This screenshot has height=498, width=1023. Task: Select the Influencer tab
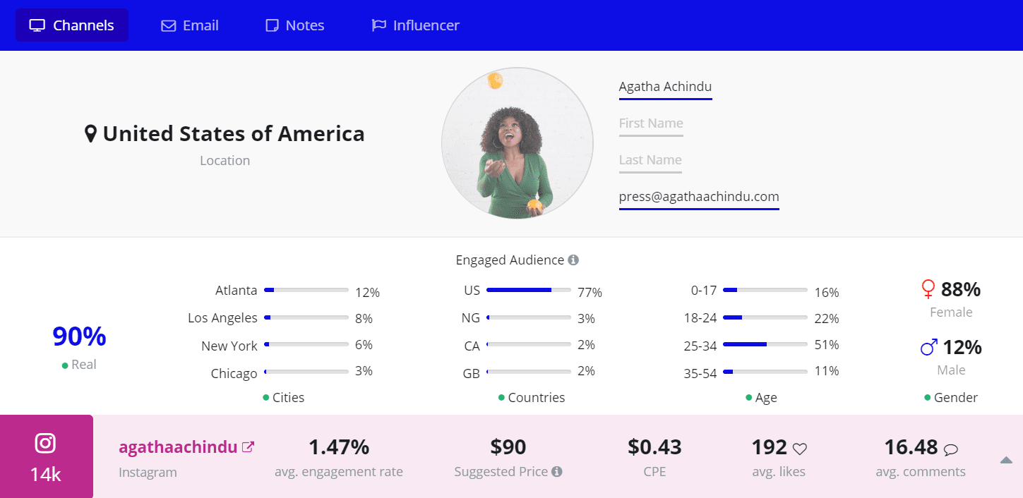tap(415, 25)
